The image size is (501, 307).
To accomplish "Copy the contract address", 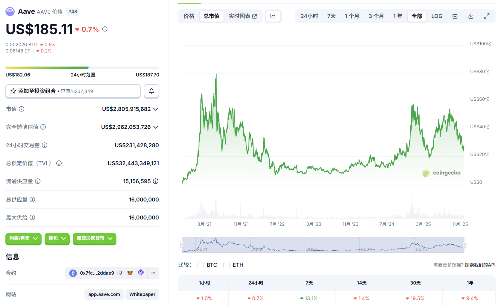I will click(x=120, y=273).
